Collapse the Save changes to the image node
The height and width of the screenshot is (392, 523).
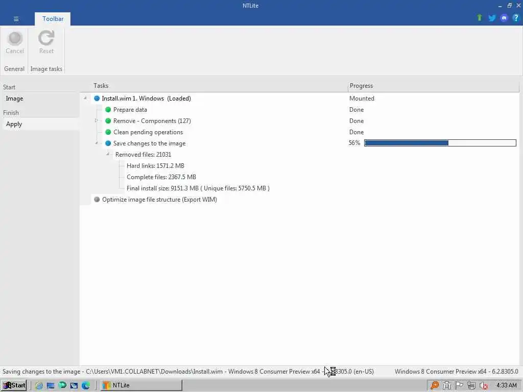[x=97, y=143]
